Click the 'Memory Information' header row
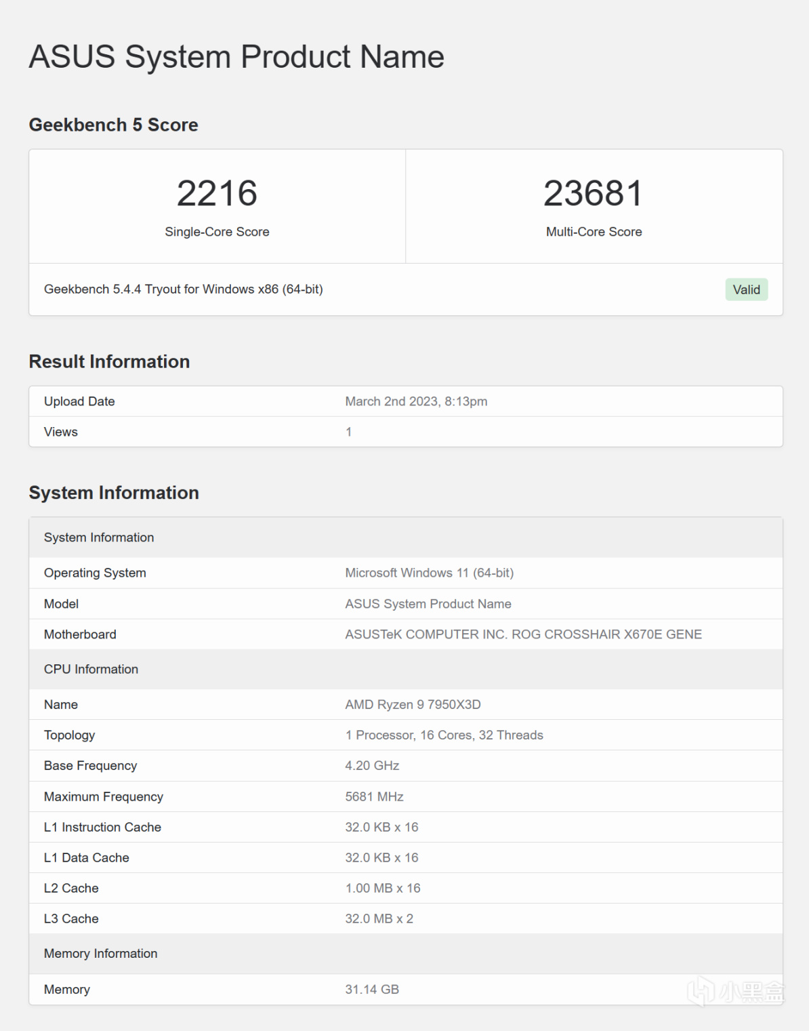 406,954
